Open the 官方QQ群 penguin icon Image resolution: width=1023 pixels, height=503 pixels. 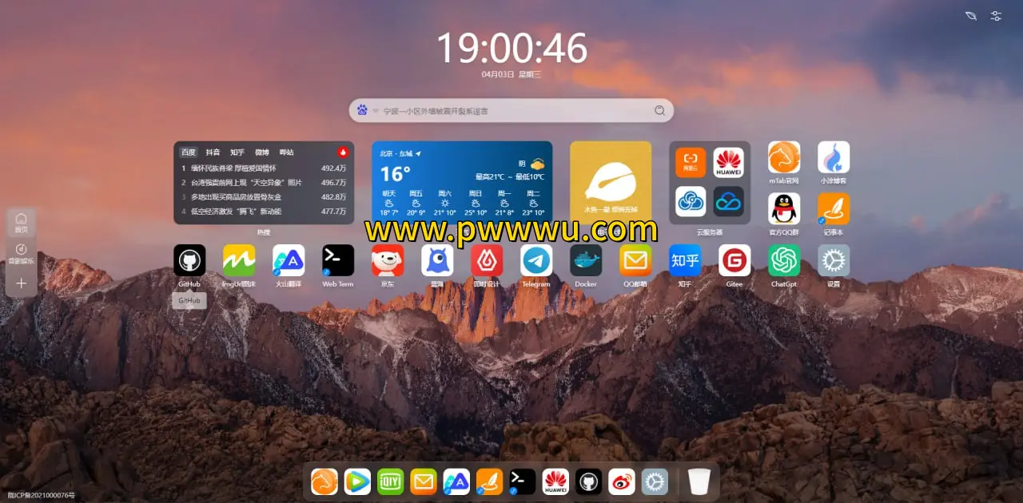pos(784,208)
